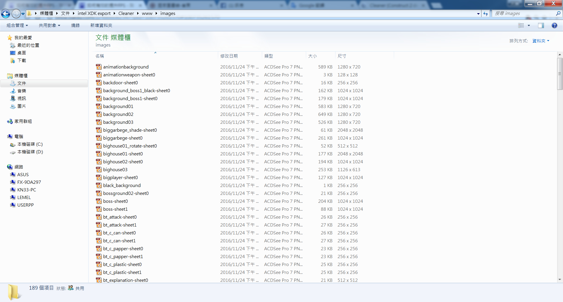Viewport: 563px width, 302px height.
Task: Click the change view icon
Action: point(521,25)
